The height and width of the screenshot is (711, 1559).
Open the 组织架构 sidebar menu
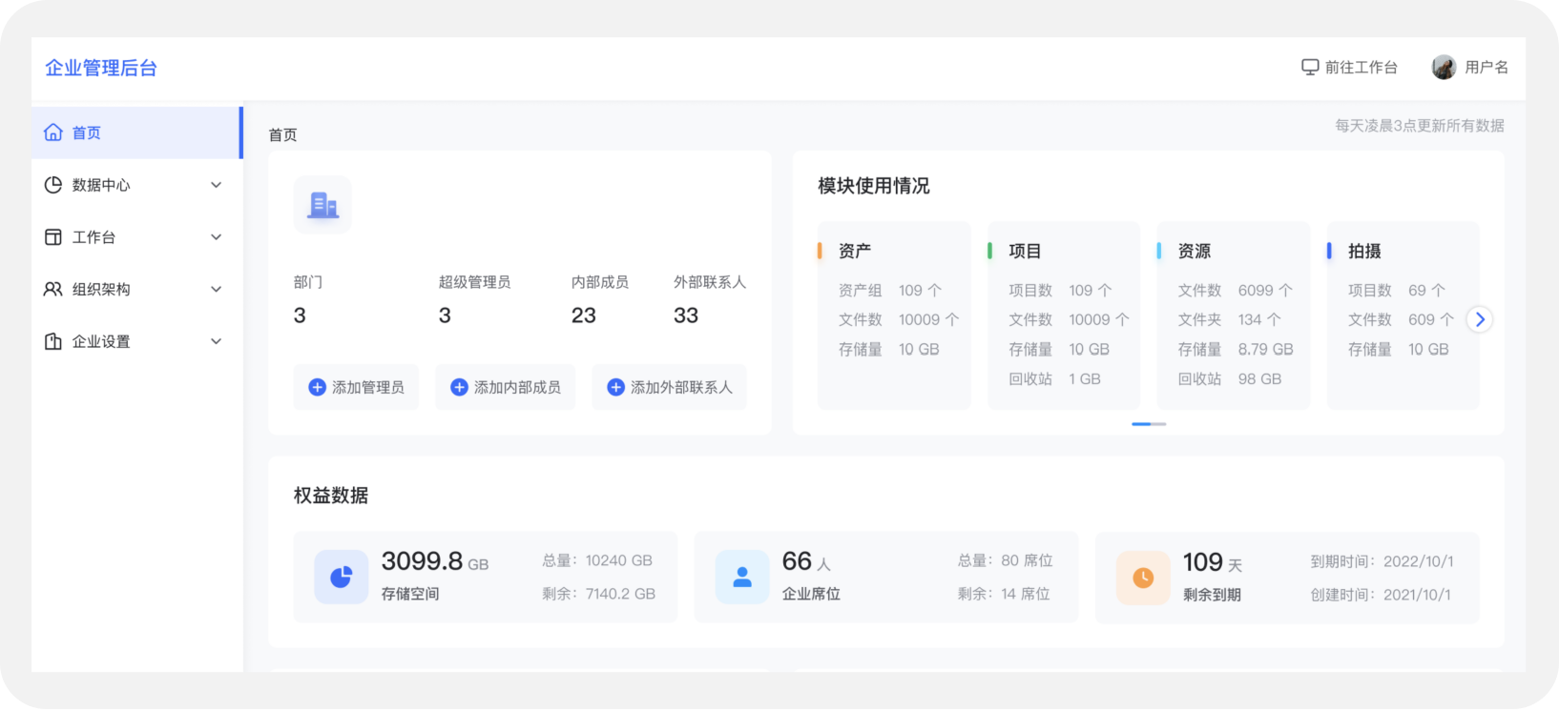136,289
